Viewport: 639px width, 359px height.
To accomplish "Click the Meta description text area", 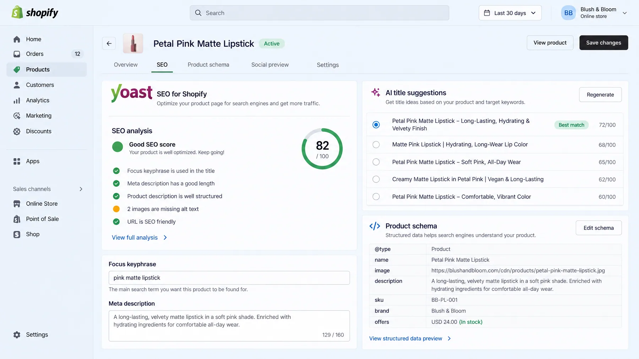I will coord(229,326).
